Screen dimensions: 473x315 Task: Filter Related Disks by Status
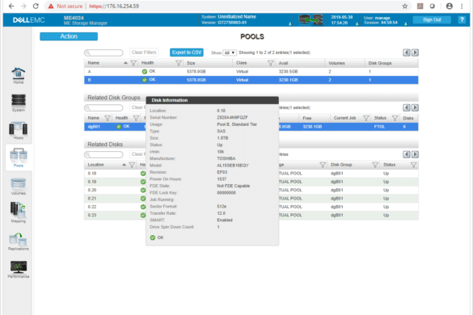point(414,165)
